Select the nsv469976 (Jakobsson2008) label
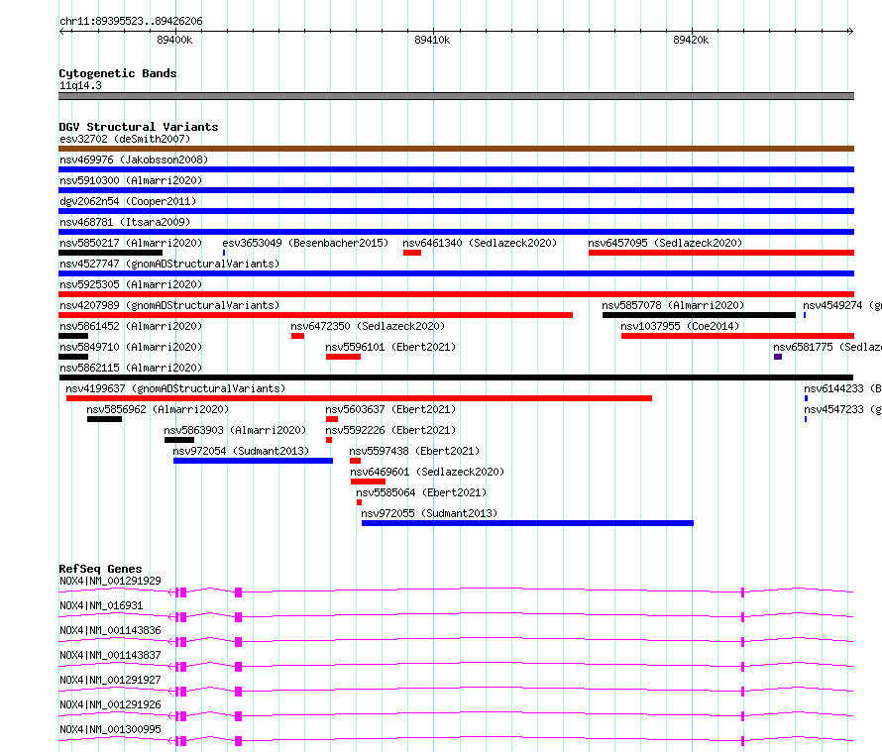The image size is (882, 752). (134, 160)
